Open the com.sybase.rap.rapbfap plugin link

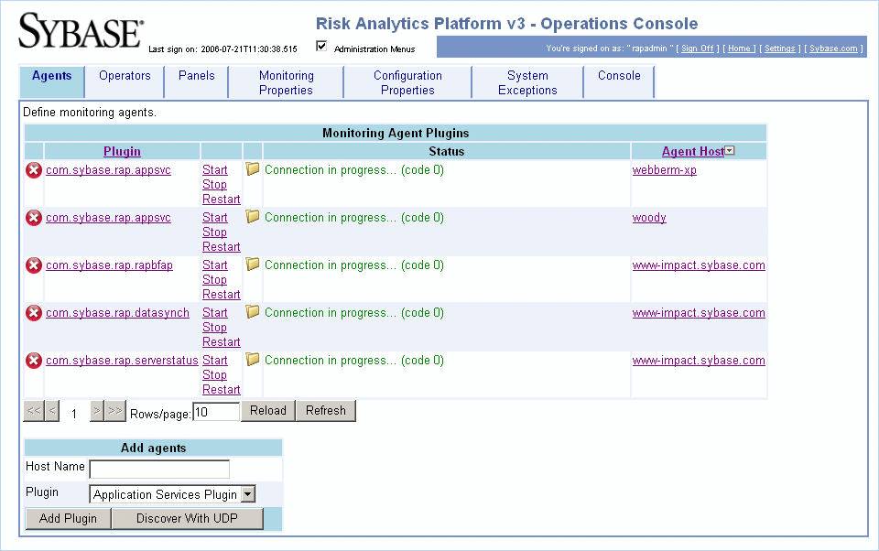[x=109, y=265]
